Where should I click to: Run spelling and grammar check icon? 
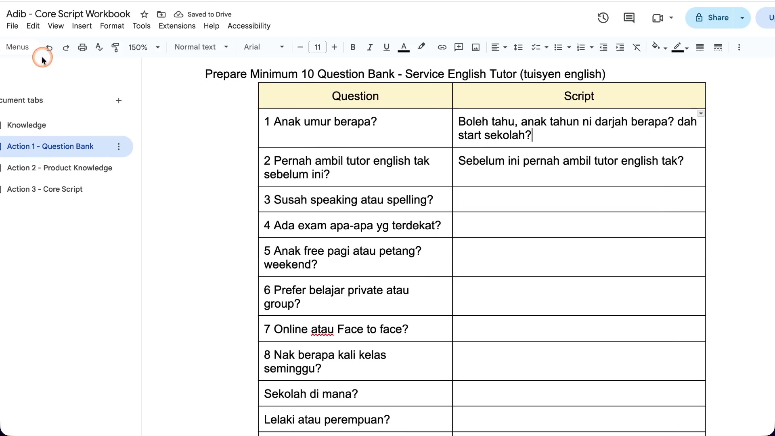[99, 48]
